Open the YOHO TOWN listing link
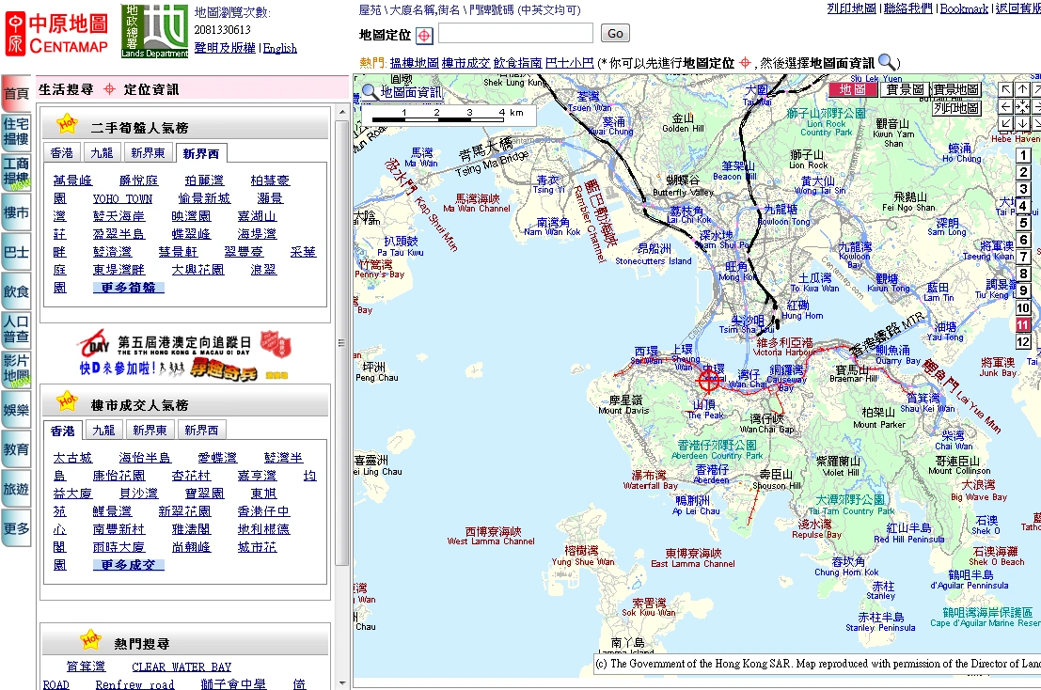Image resolution: width=1041 pixels, height=690 pixels. [122, 198]
